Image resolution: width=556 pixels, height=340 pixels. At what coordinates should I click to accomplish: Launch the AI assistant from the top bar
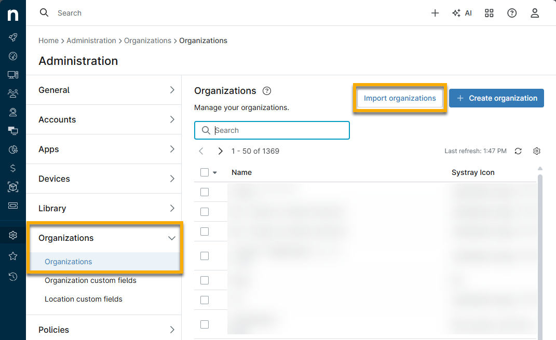click(462, 12)
